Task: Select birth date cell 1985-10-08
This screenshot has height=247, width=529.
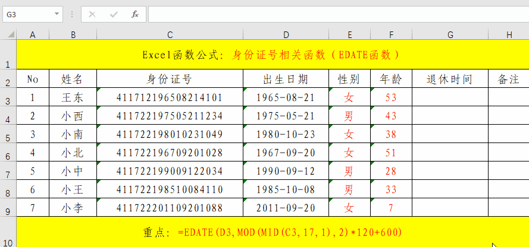Action: point(286,189)
